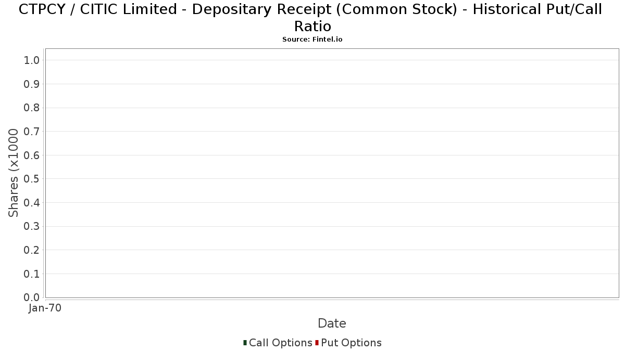Click the Shares (x1000 axis title
Viewport: 625px width, 351px height.
(14, 173)
